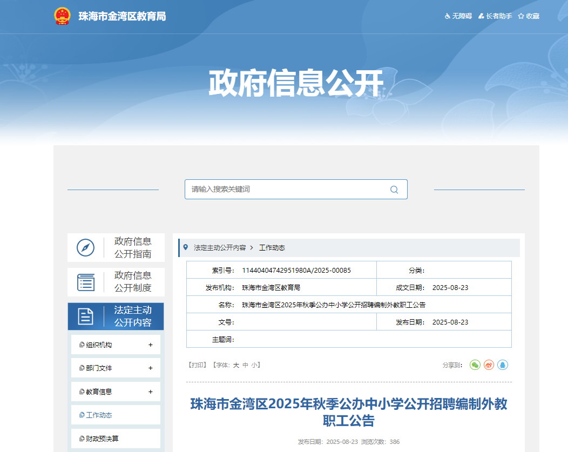Click the 珠海市金湾区教育局 site title
Image resolution: width=568 pixels, height=452 pixels.
[123, 16]
